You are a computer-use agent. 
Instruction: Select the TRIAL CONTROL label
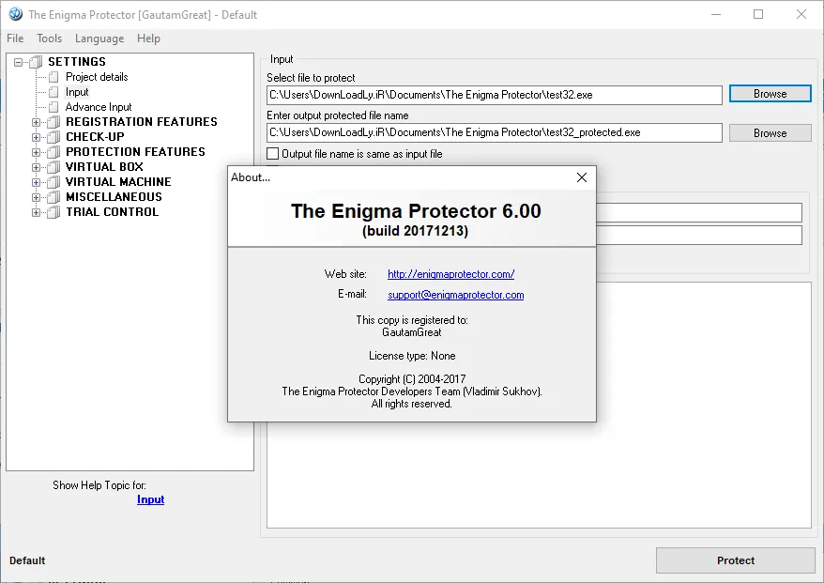pyautogui.click(x=112, y=212)
